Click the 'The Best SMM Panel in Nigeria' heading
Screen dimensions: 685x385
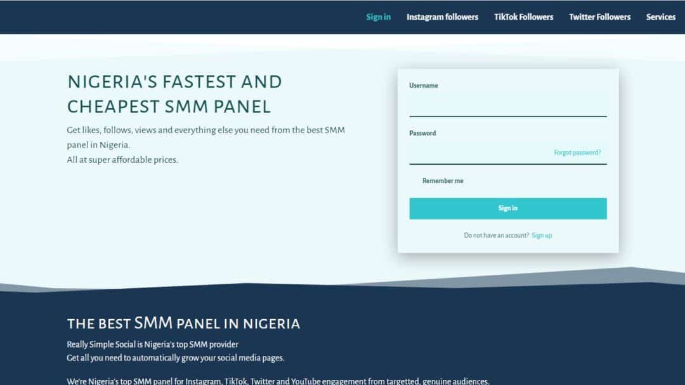tap(183, 323)
